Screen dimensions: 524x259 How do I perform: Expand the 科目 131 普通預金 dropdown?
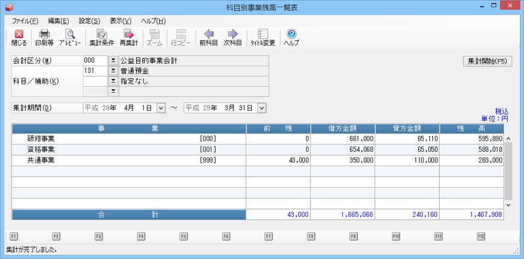(x=113, y=71)
